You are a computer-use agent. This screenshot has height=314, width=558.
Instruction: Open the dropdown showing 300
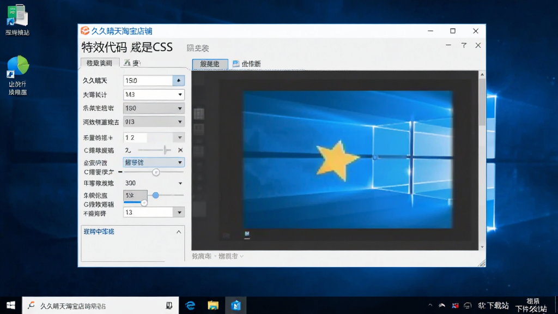pos(154,183)
